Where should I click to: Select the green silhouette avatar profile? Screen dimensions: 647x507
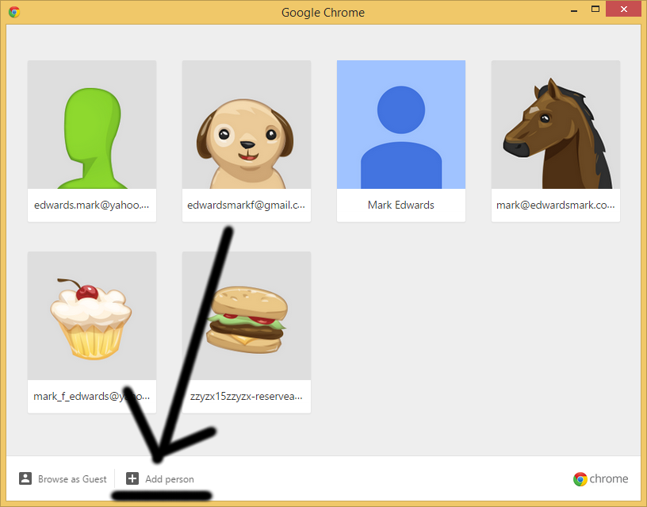pos(92,125)
